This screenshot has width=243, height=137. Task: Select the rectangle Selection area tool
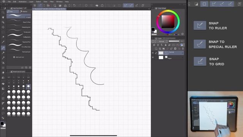3,32
